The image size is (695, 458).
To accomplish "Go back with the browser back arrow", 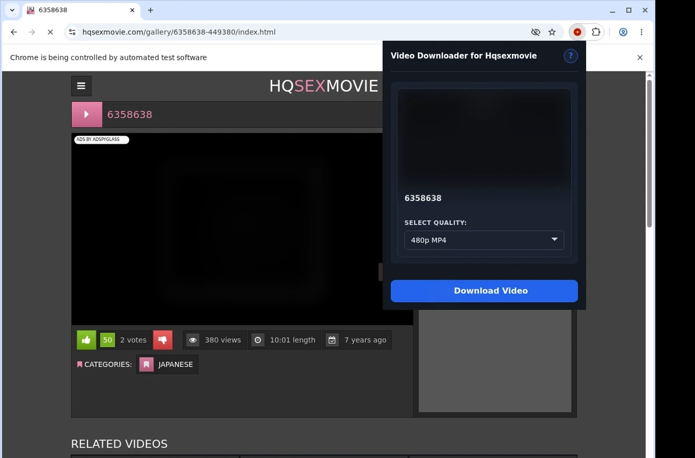I will [14, 32].
